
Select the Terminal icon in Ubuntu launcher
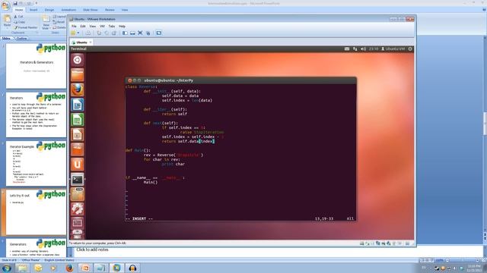click(x=78, y=179)
